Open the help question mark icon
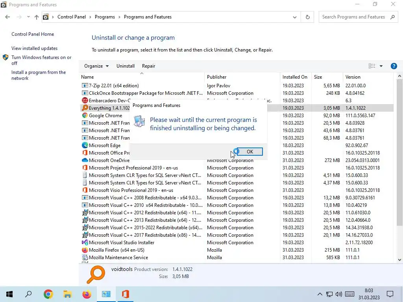 coord(394,66)
